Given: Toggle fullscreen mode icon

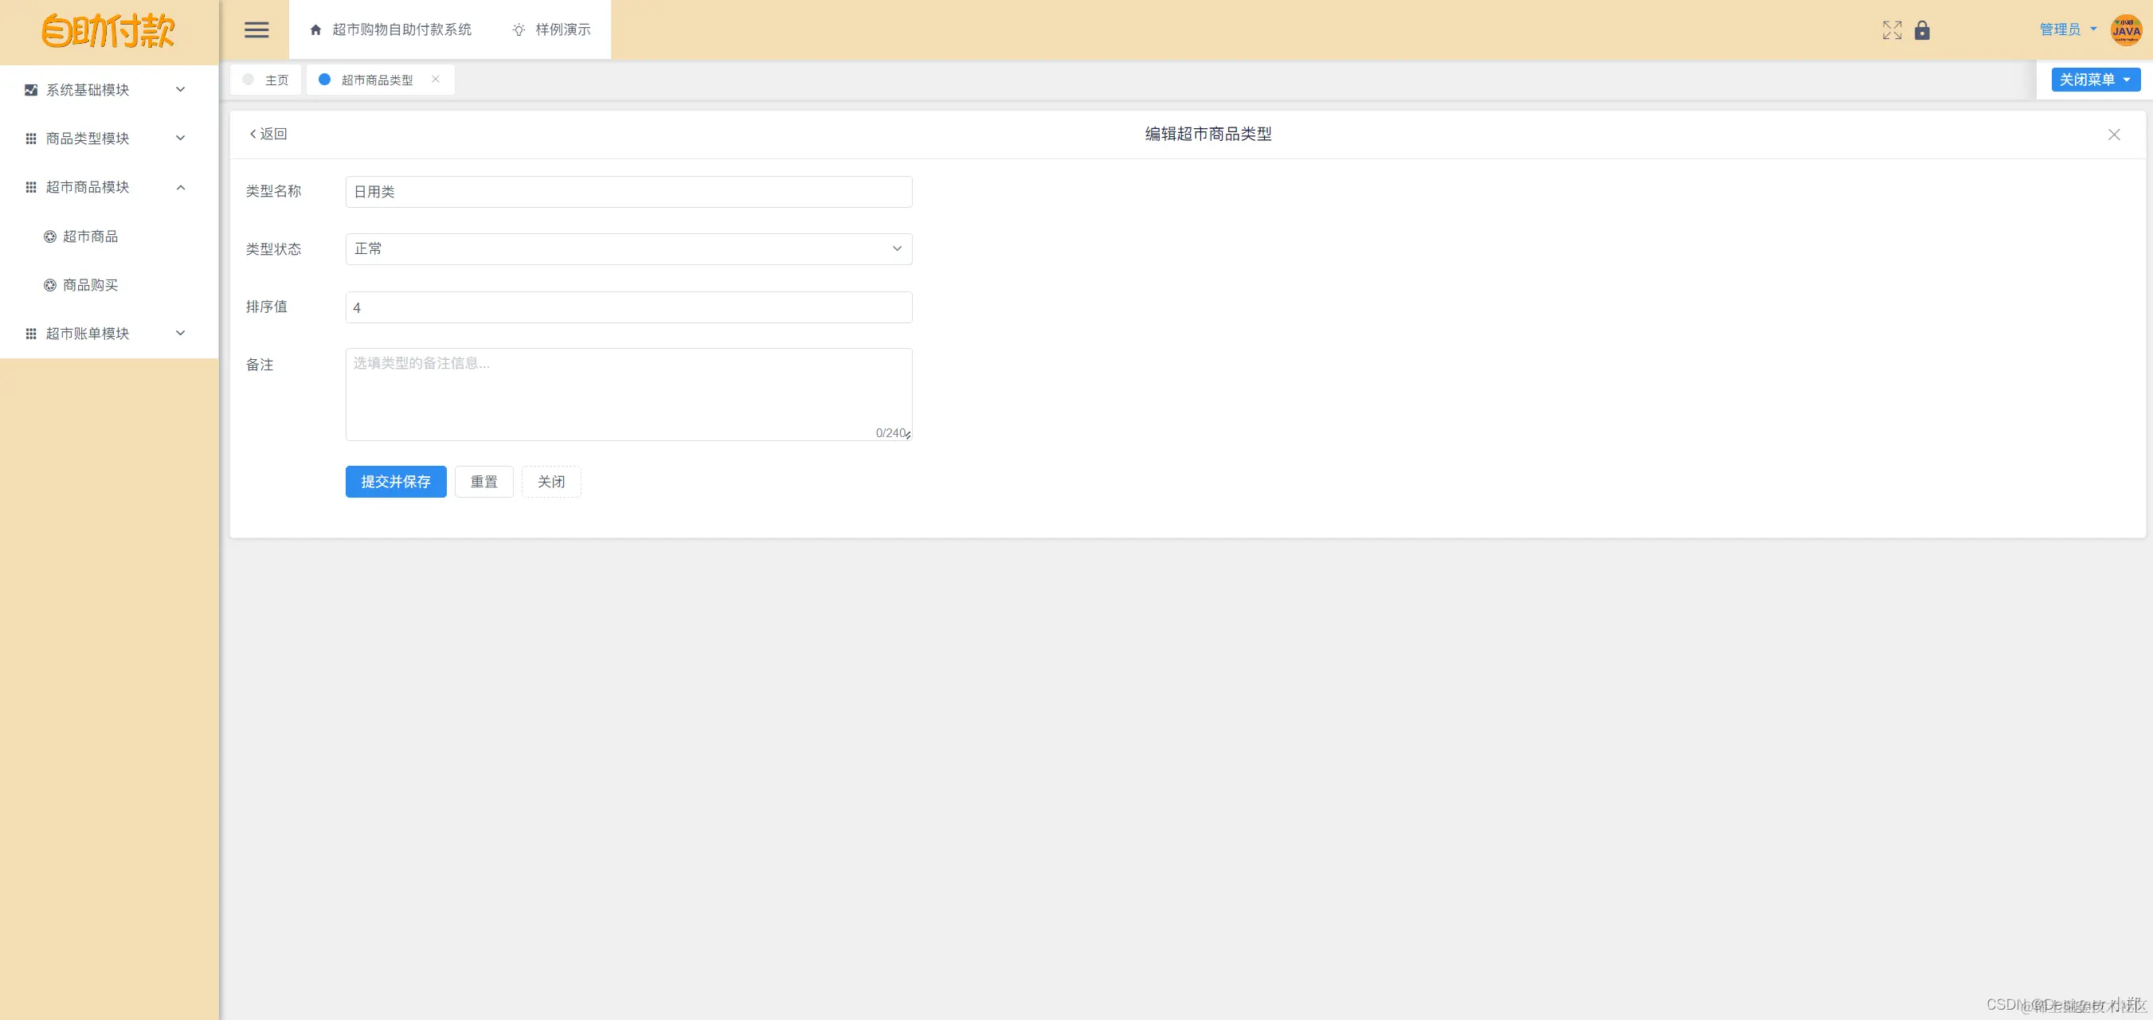Looking at the screenshot, I should click(1892, 31).
